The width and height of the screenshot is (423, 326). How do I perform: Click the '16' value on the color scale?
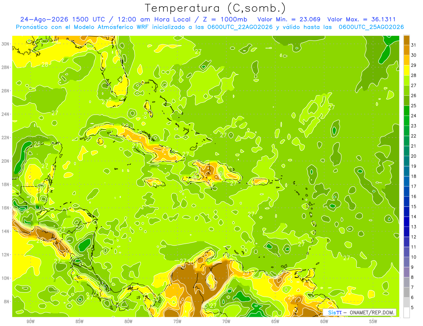coord(413,196)
